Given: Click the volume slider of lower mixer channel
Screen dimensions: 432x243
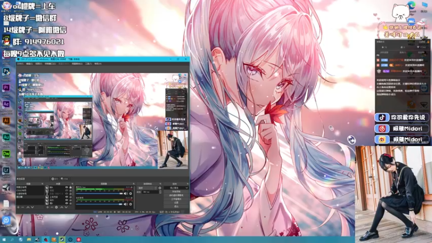Looking at the screenshot, I should (x=100, y=204).
